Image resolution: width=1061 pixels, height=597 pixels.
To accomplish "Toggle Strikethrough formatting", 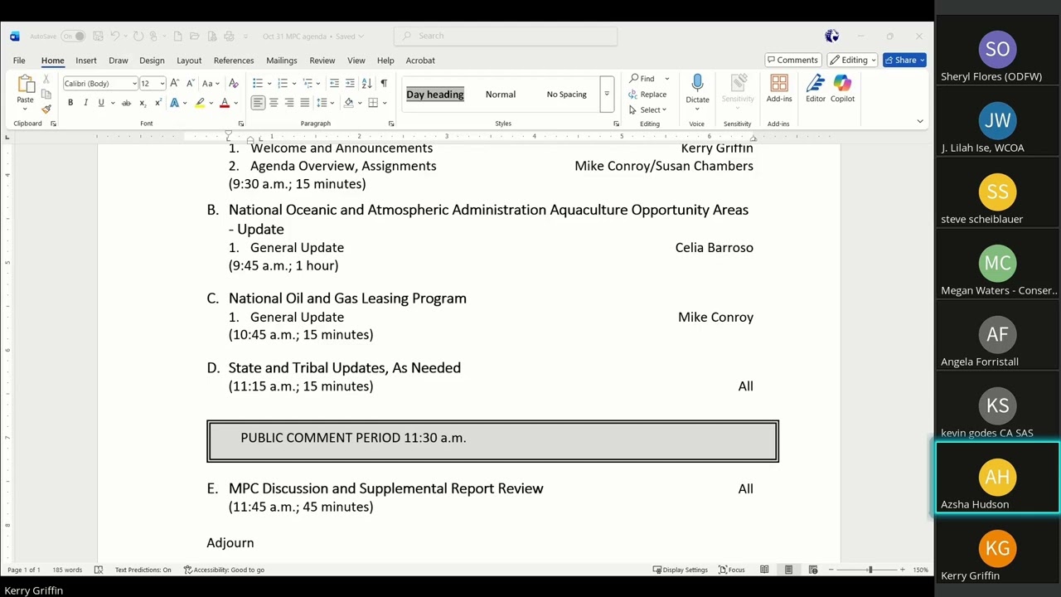I will point(126,103).
